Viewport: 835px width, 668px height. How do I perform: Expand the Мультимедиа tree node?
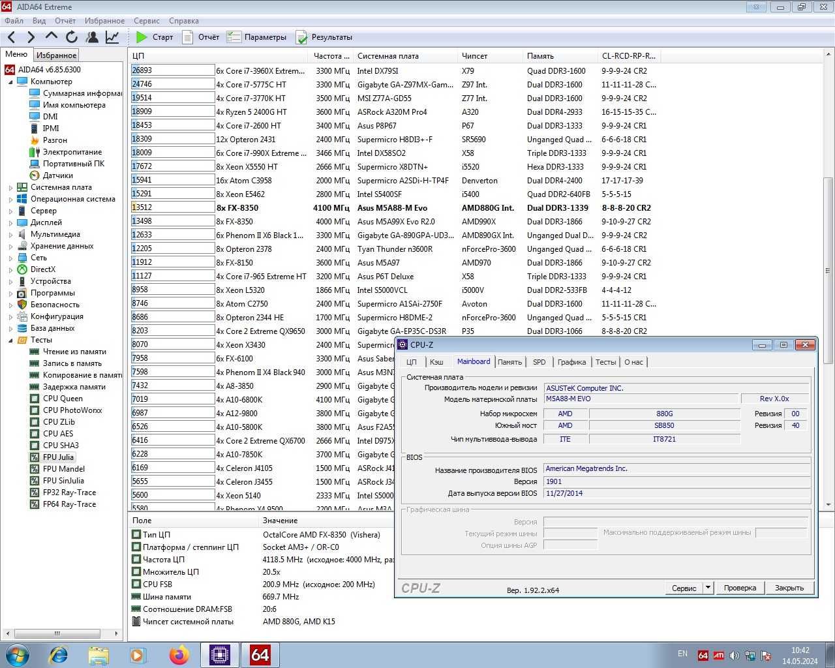coord(10,235)
